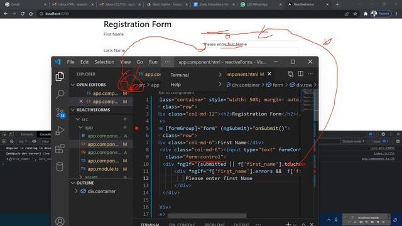402x226 pixels.
Task: Open Run and Debug view
Action: (x=60, y=131)
